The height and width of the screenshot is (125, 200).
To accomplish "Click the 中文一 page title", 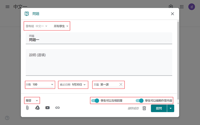I will 20,7.
